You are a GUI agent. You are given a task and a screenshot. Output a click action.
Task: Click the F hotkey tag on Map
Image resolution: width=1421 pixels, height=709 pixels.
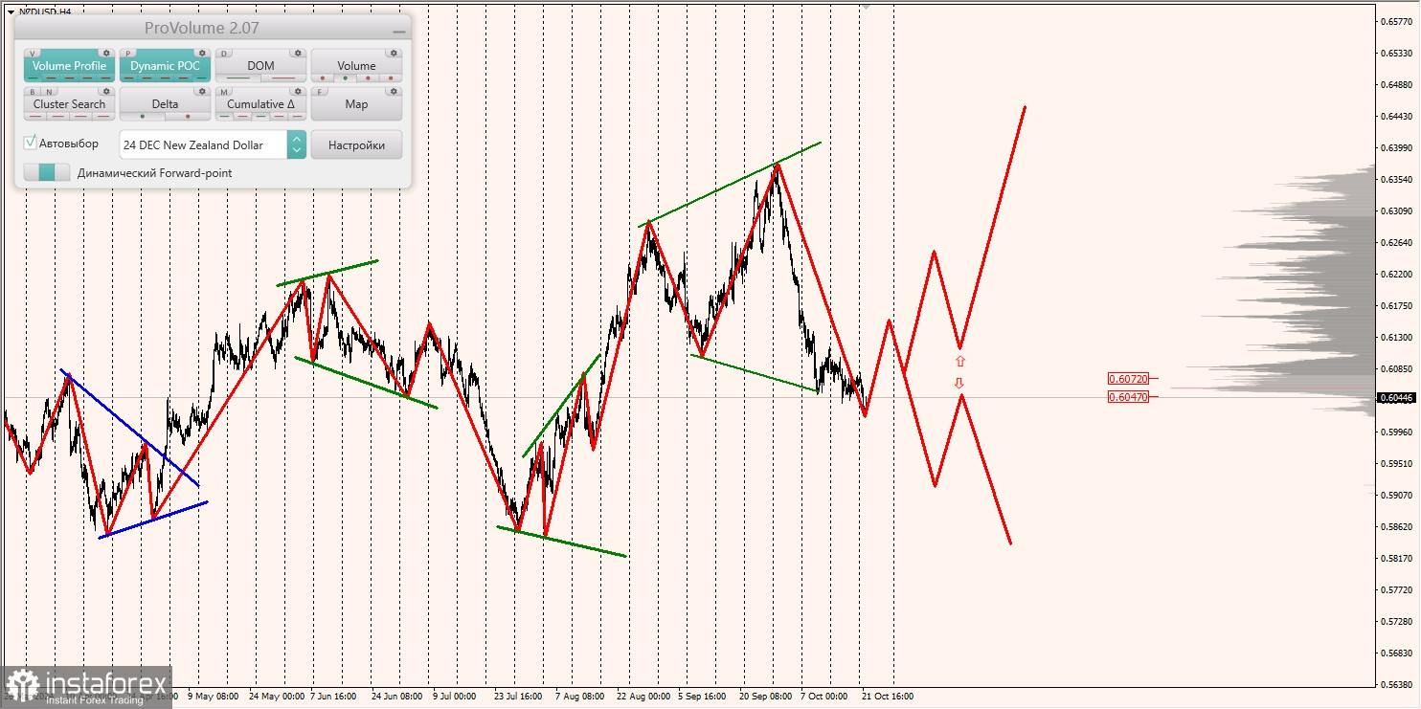pos(321,92)
